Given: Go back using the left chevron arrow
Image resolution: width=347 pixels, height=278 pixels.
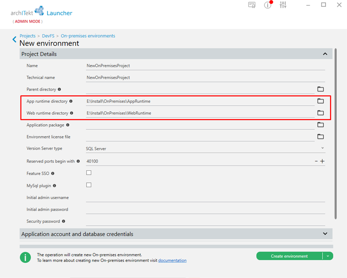Looking at the screenshot, I should click(x=14, y=39).
